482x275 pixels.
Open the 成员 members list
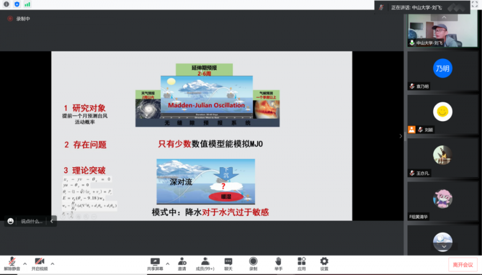(205, 263)
